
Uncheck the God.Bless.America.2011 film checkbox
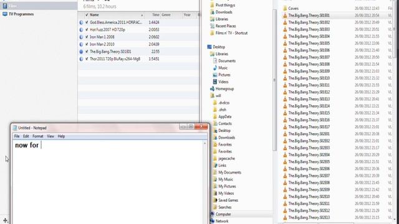tap(87, 22)
